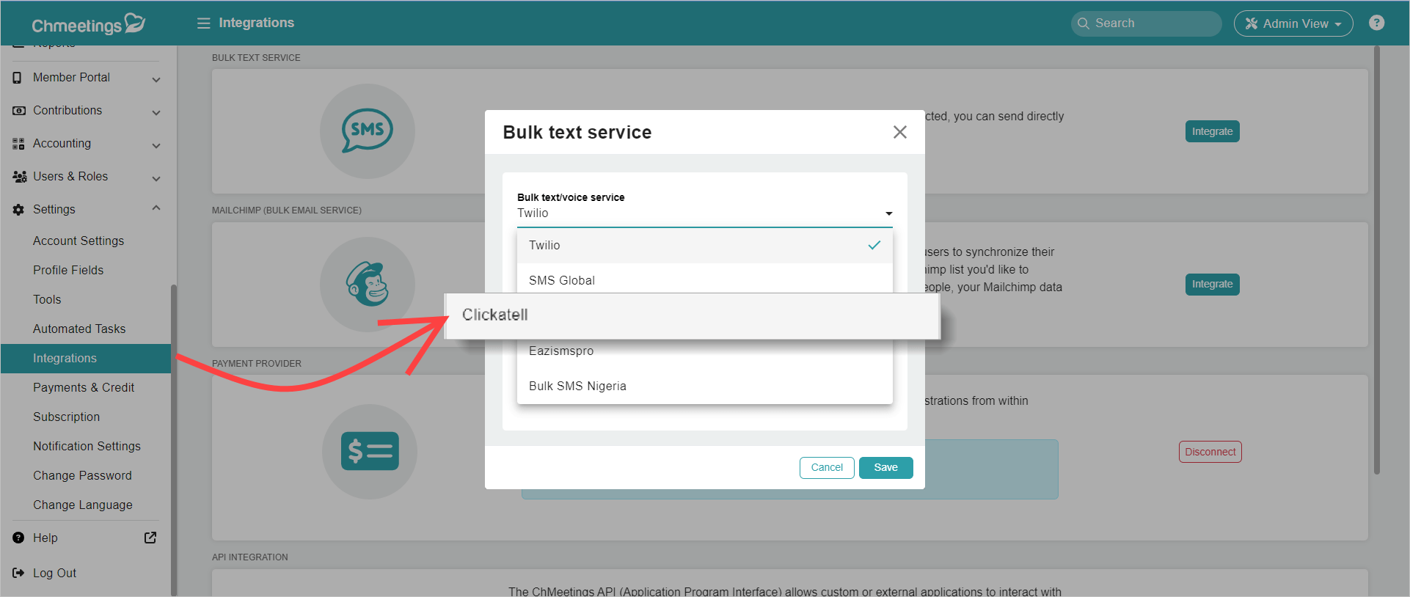Screen dimensions: 1410x597
Task: Expand the Contributions submenu
Action: pyautogui.click(x=156, y=111)
